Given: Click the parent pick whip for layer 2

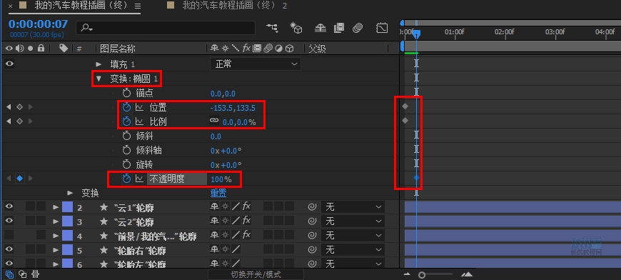Looking at the screenshot, I should (312, 206).
